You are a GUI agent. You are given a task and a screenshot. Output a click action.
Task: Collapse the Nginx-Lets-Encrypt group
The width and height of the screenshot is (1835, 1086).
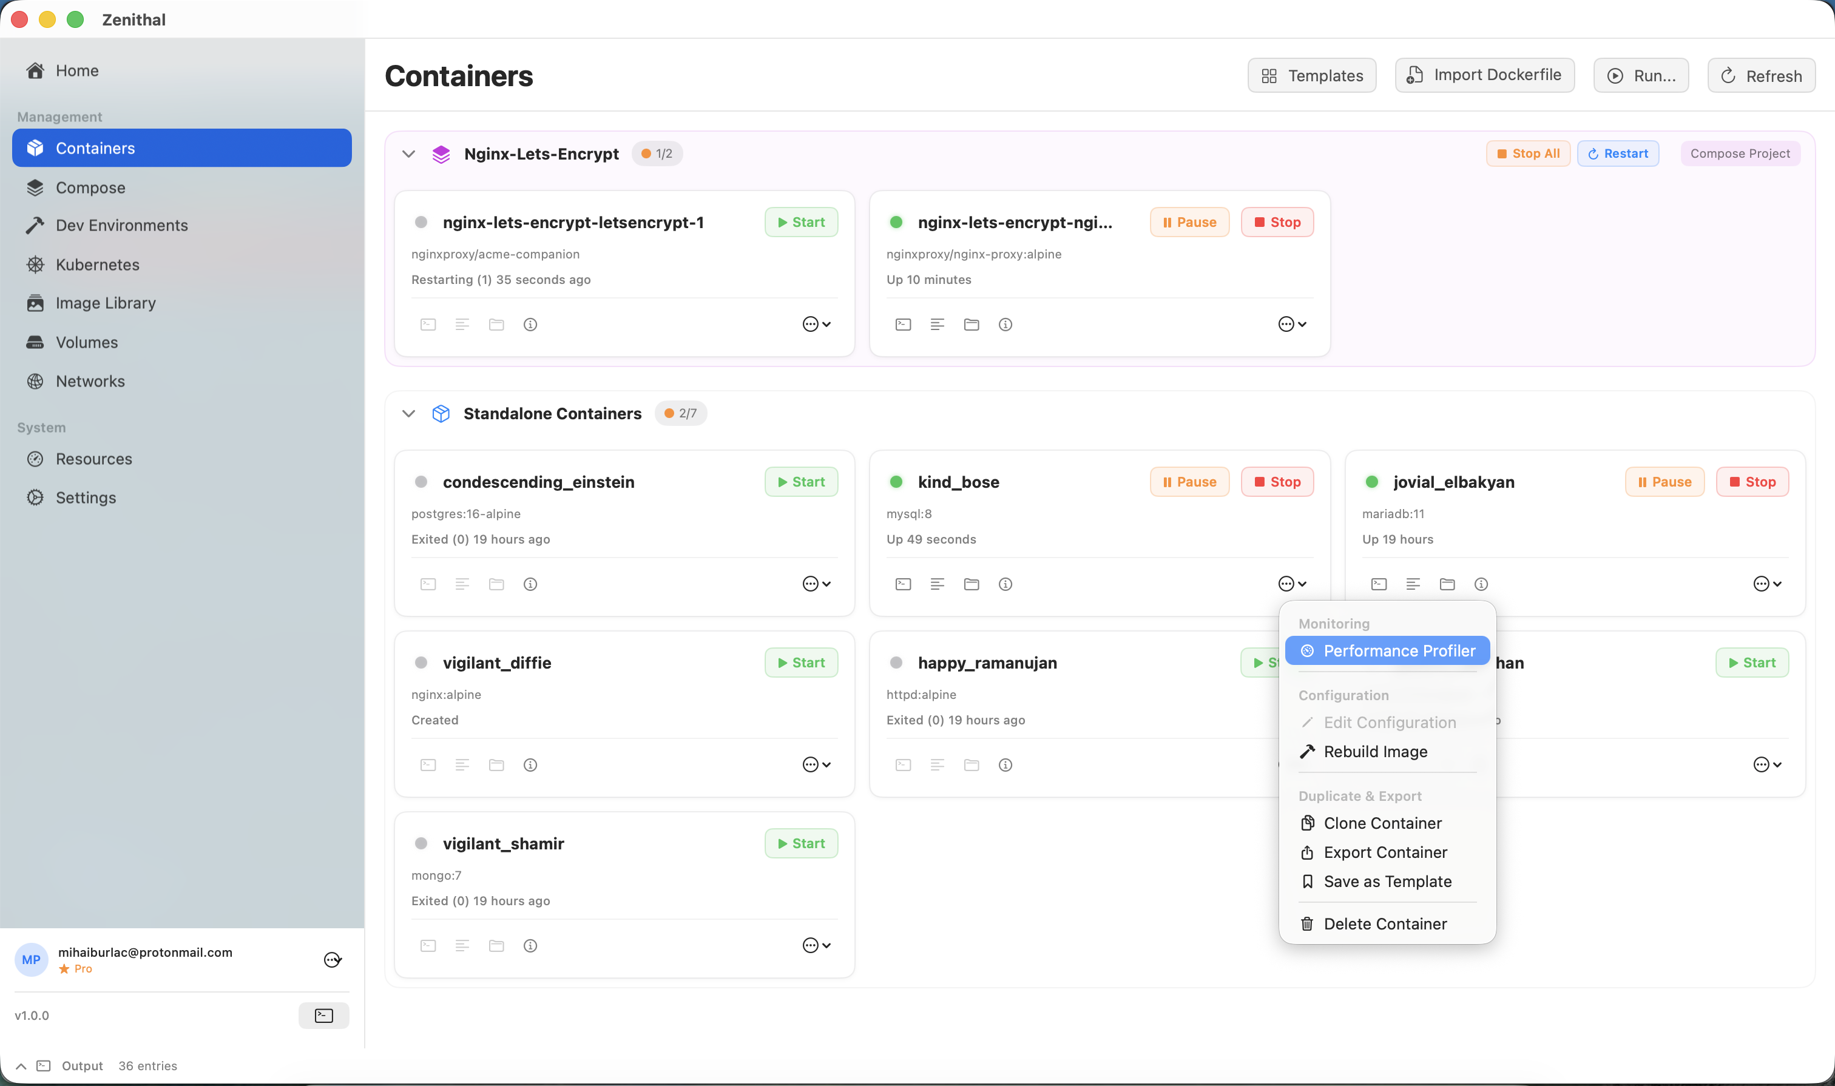408,153
